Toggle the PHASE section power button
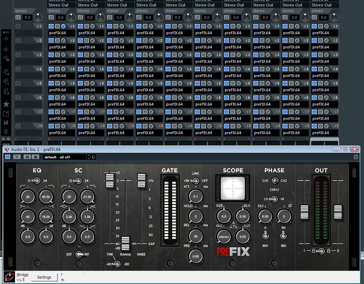The width and height of the screenshot is (364, 284). [x=274, y=263]
